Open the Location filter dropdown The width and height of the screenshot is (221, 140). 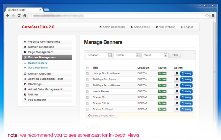pos(99,55)
